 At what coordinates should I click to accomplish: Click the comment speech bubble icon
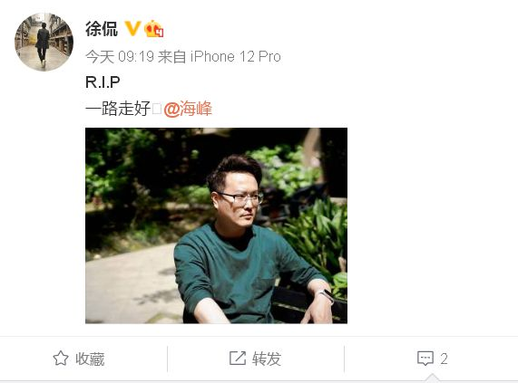point(425,359)
